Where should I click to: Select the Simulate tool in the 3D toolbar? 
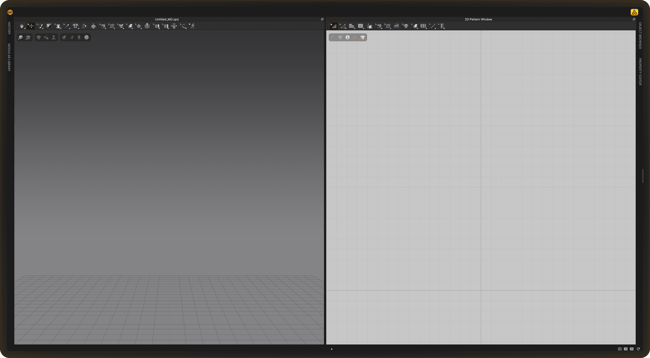point(22,26)
